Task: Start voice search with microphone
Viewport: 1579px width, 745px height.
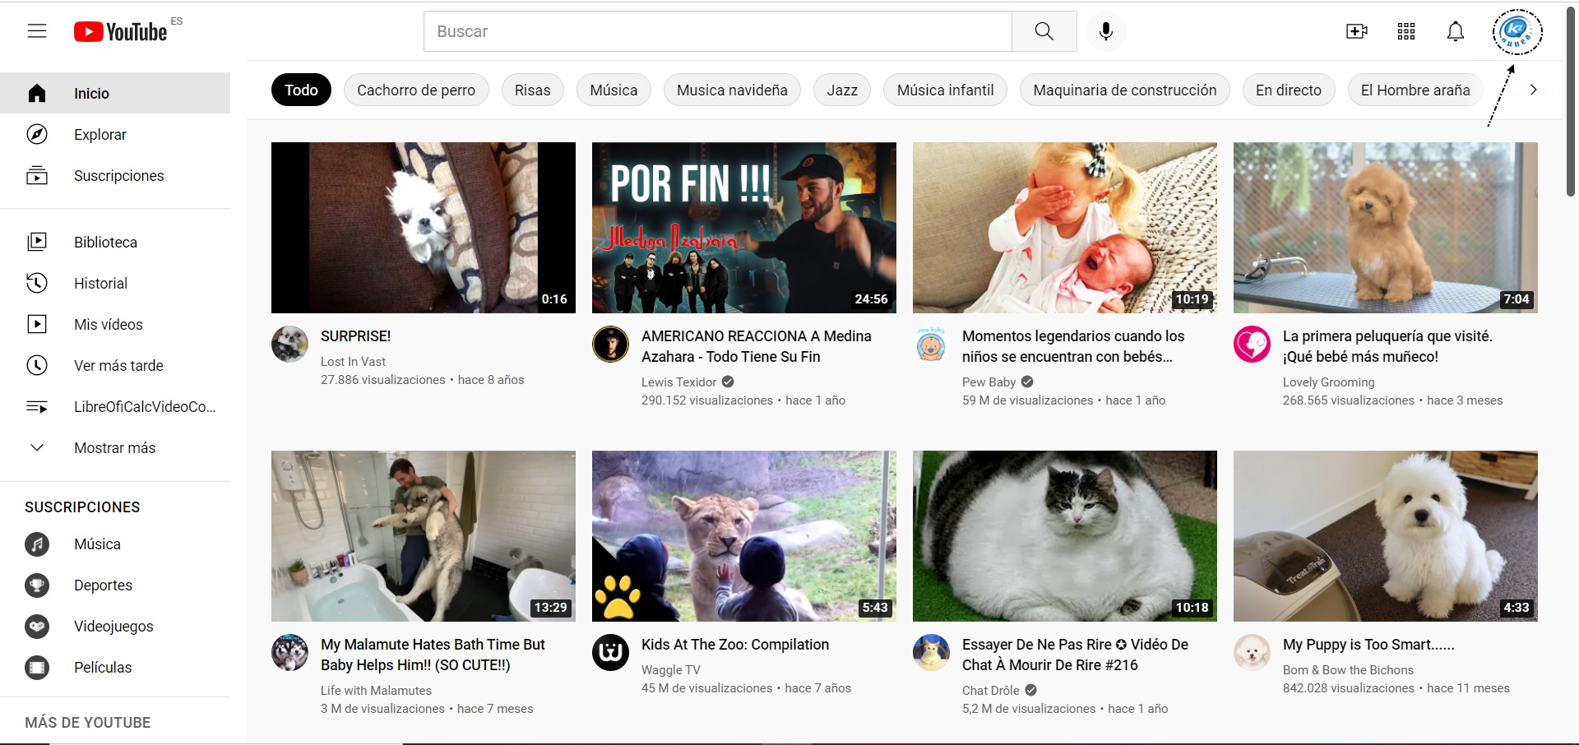Action: [x=1106, y=31]
